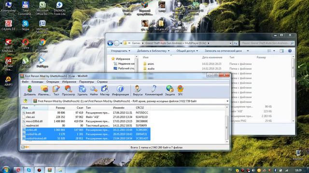Open the Команды menu
The width and height of the screenshot is (309, 173).
(37, 82)
